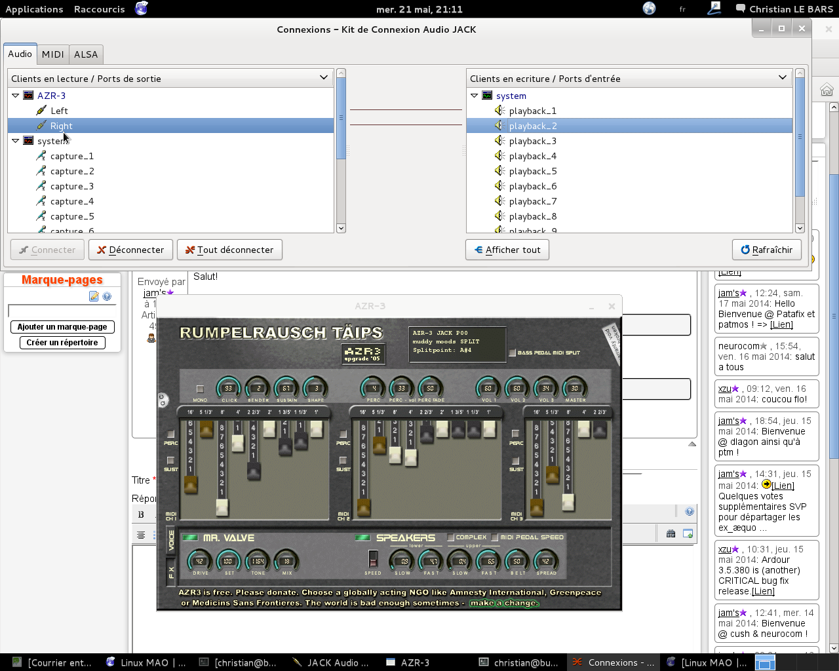Screen dimensions: 839x671
Task: Click the AZR-3 Left output plug icon
Action: click(x=41, y=111)
